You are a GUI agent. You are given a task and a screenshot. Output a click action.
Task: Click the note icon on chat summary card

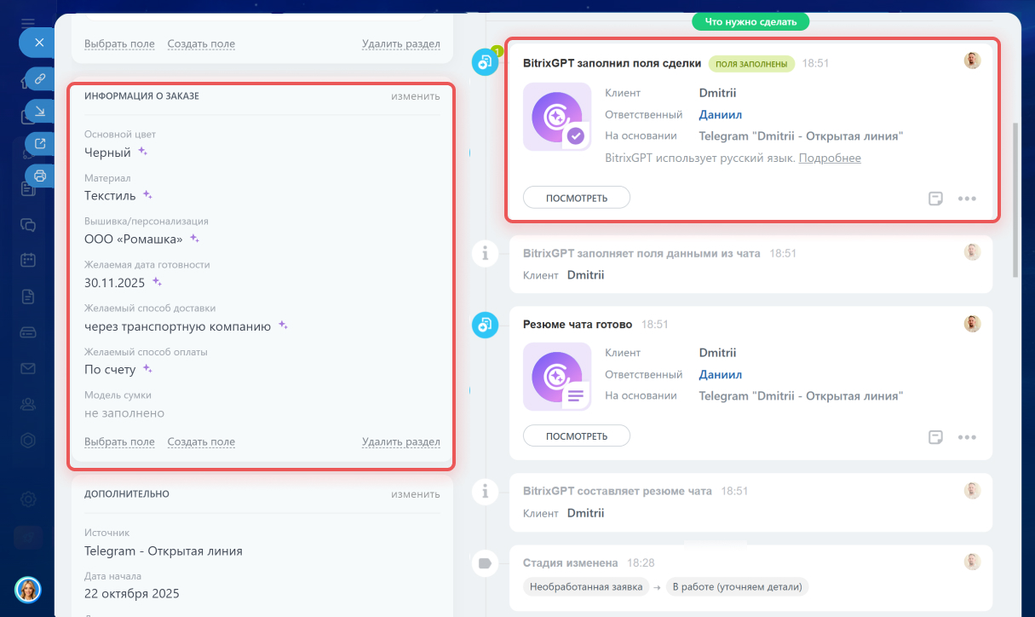click(x=935, y=437)
